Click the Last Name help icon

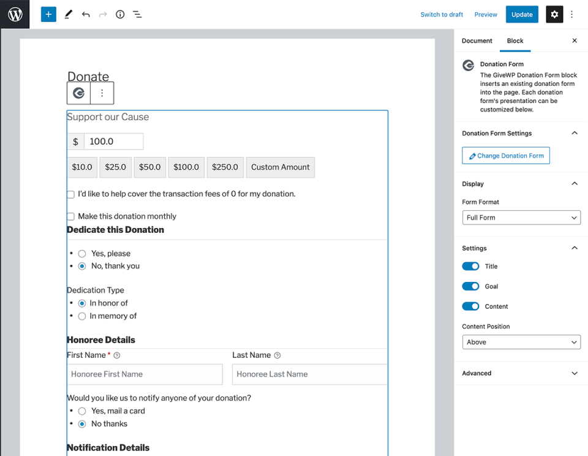277,355
